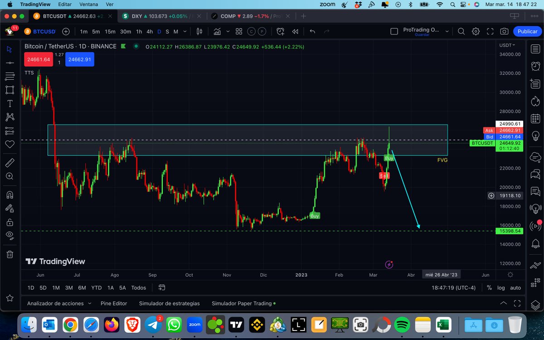Hide all drawings with the eye icon
Image resolution: width=544 pixels, height=340 pixels.
[x=9, y=235]
